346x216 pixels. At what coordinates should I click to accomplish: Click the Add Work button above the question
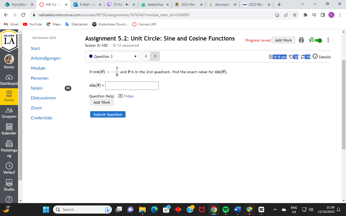[283, 40]
